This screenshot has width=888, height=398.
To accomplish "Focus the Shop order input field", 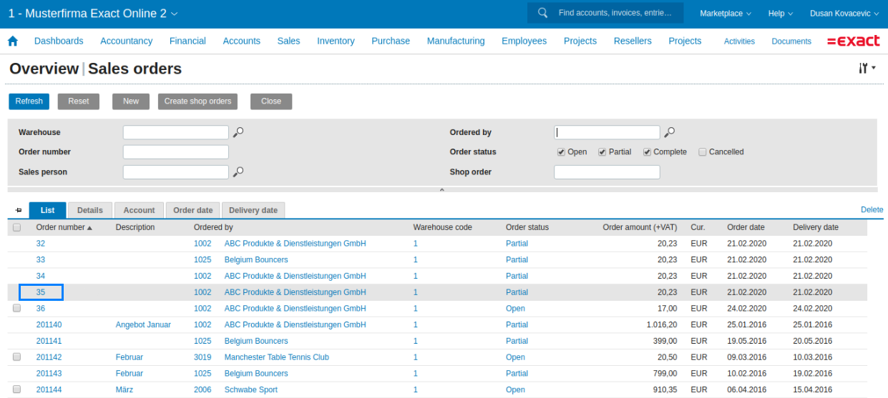I will pyautogui.click(x=607, y=171).
